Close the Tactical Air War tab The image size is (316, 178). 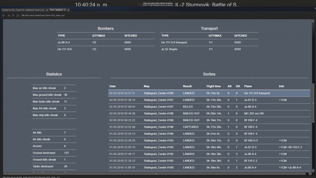point(47,10)
